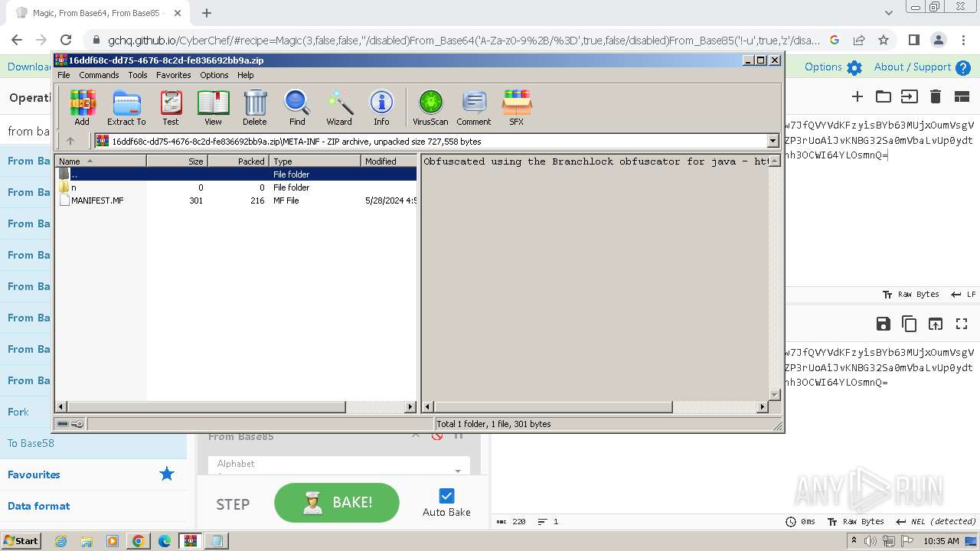This screenshot has height=551, width=980.
Task: Create SFX archive via SFX icon
Action: click(517, 107)
